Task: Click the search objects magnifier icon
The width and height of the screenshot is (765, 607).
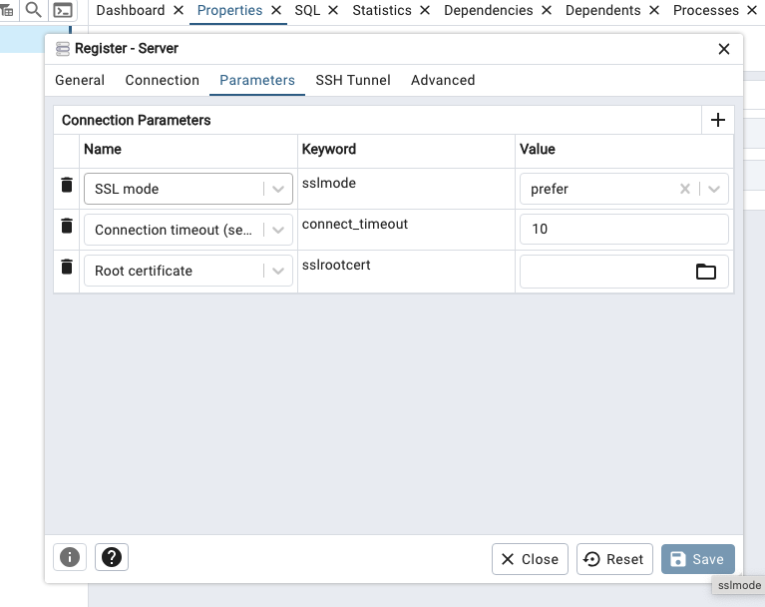Action: (x=34, y=11)
